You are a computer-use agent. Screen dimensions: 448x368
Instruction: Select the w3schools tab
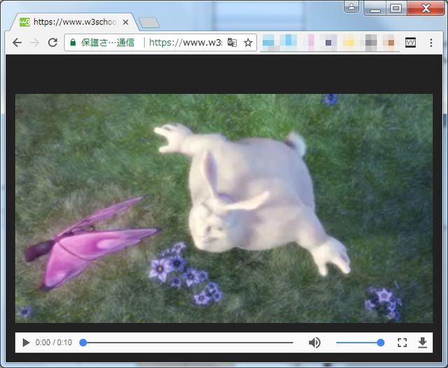75,22
